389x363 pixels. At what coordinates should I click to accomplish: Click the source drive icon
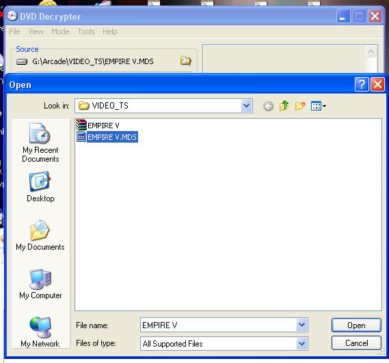22,61
